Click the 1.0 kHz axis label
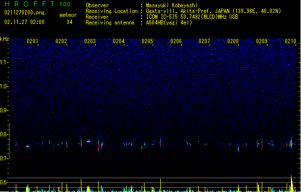The height and width of the screenshot is (192, 301). pyautogui.click(x=4, y=86)
